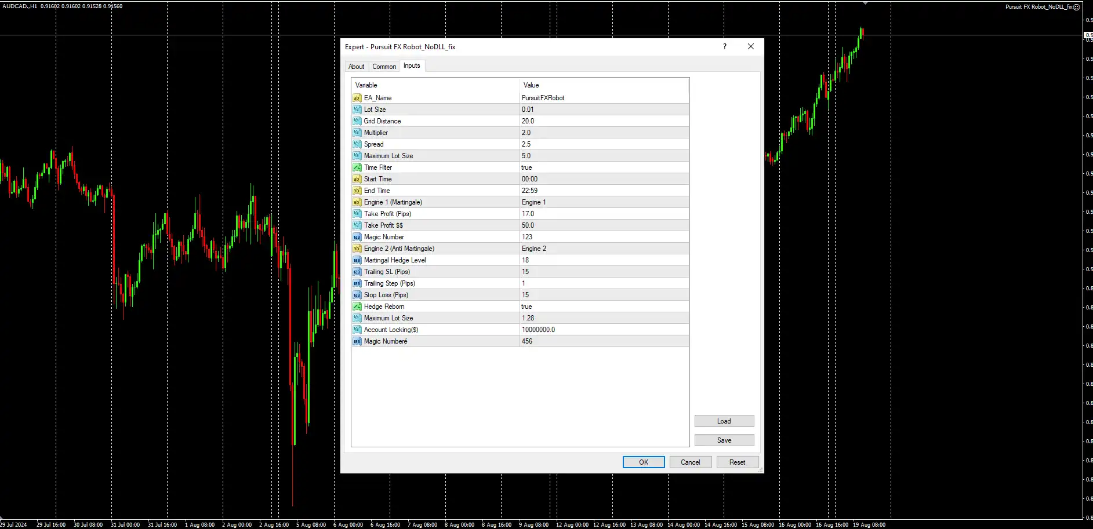Click the Take Profit (Pips) value 17.0

[528, 214]
